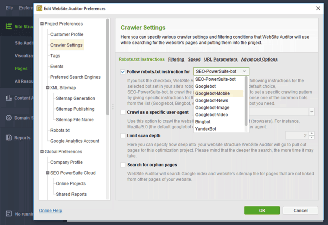Screen dimensions: 328x225
Task: Open the Online Help link
Action: tap(50, 211)
